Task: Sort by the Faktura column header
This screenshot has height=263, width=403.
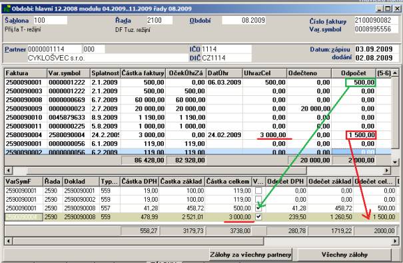Action: [26, 73]
